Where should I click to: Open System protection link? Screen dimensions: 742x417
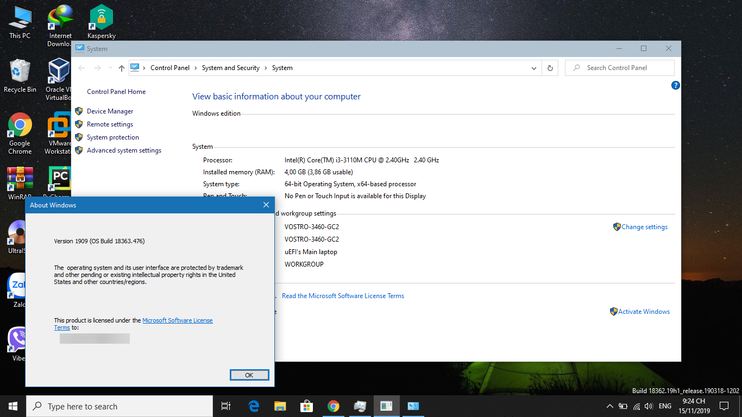pyautogui.click(x=113, y=137)
